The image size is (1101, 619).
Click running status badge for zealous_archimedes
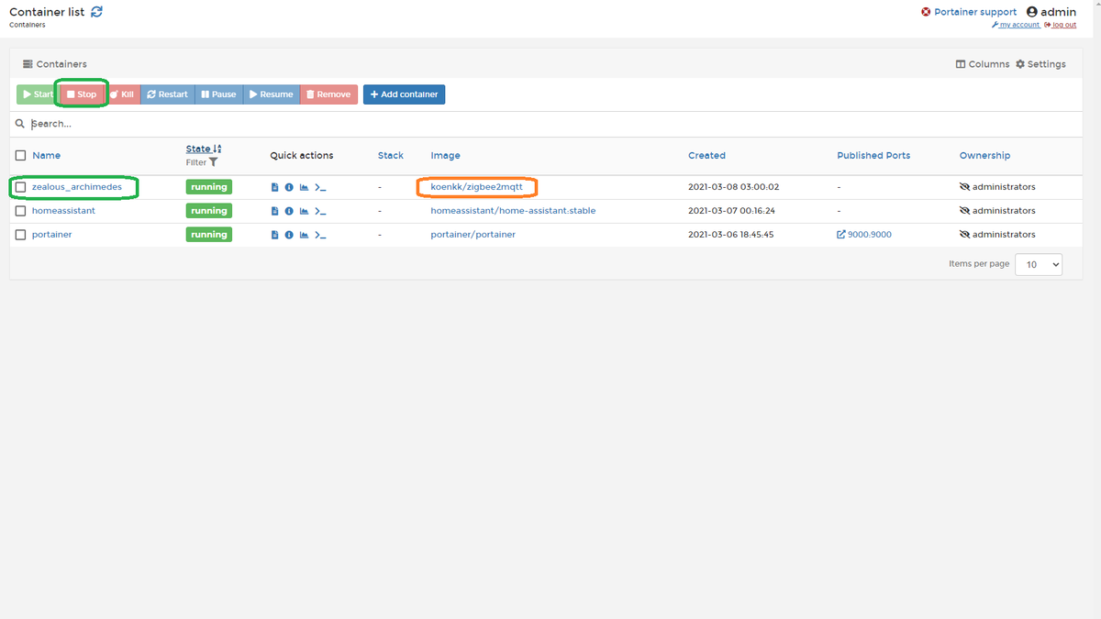(x=209, y=187)
